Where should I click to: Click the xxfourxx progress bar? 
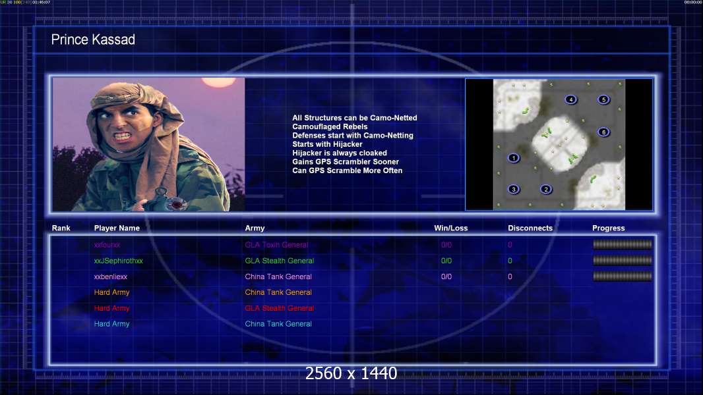click(623, 244)
